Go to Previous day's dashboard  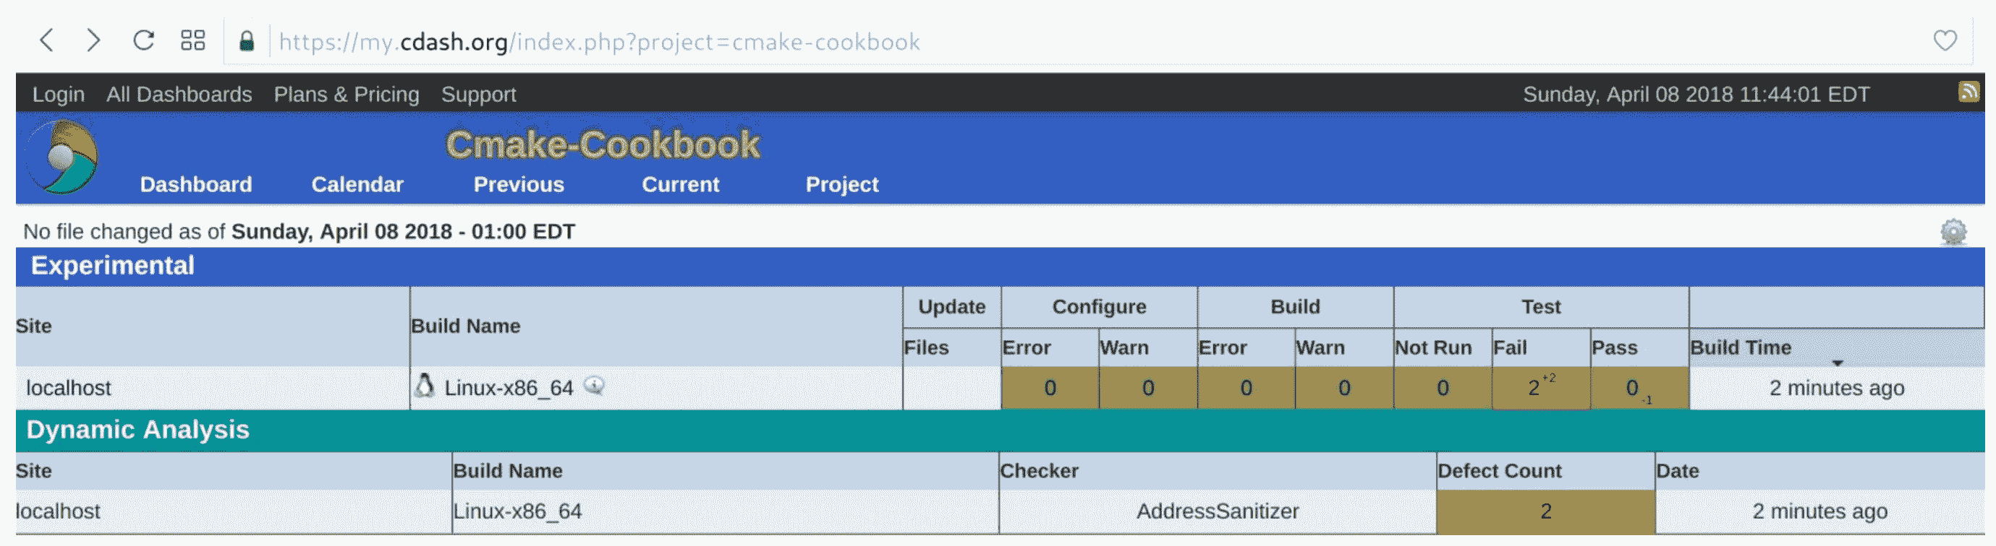(519, 184)
